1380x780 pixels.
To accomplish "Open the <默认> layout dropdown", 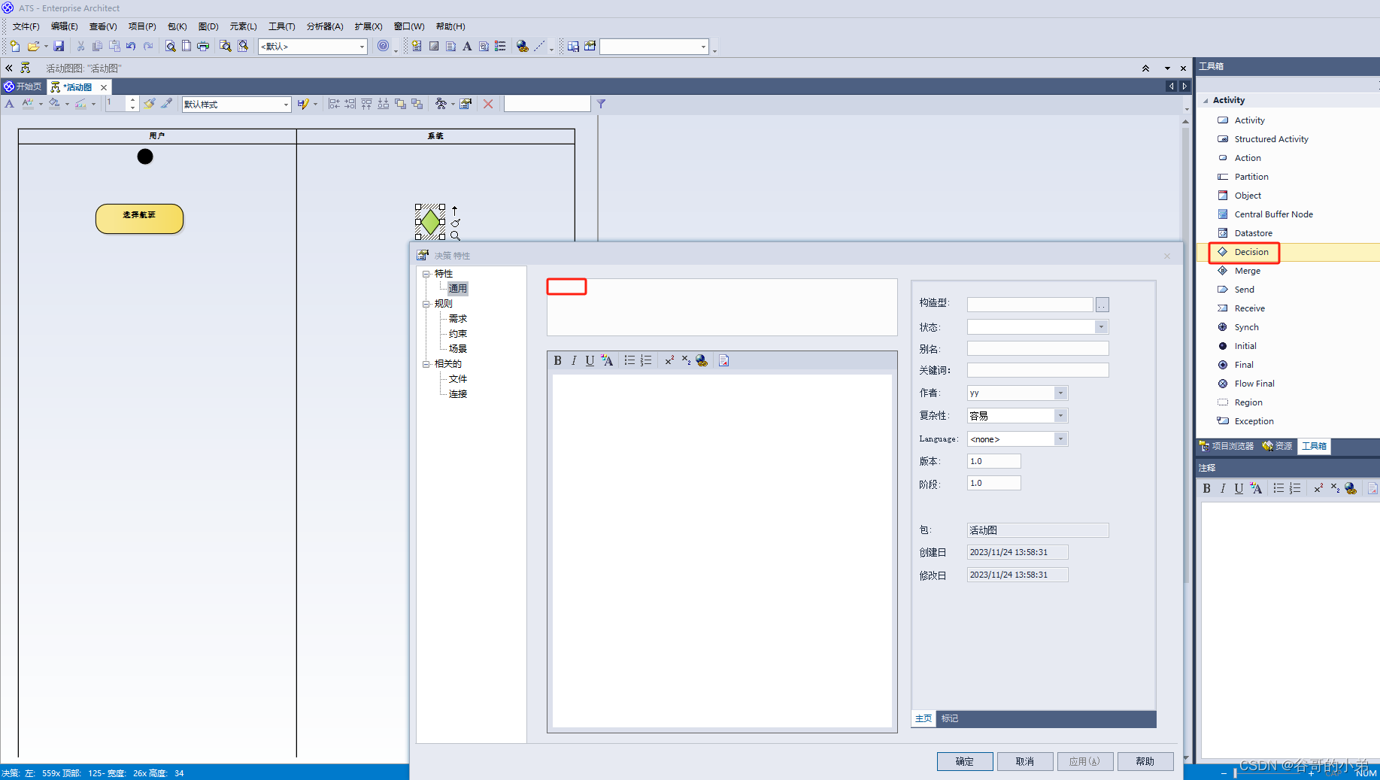I will pyautogui.click(x=362, y=47).
